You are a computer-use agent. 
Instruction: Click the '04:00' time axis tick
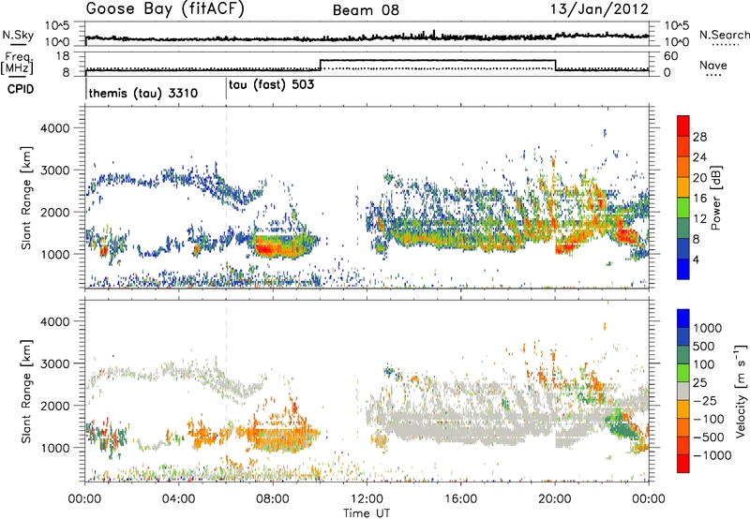coord(179,499)
